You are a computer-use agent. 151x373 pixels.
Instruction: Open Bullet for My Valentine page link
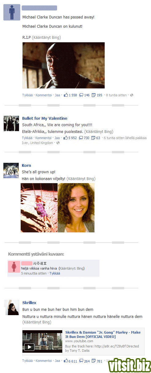(x=45, y=118)
